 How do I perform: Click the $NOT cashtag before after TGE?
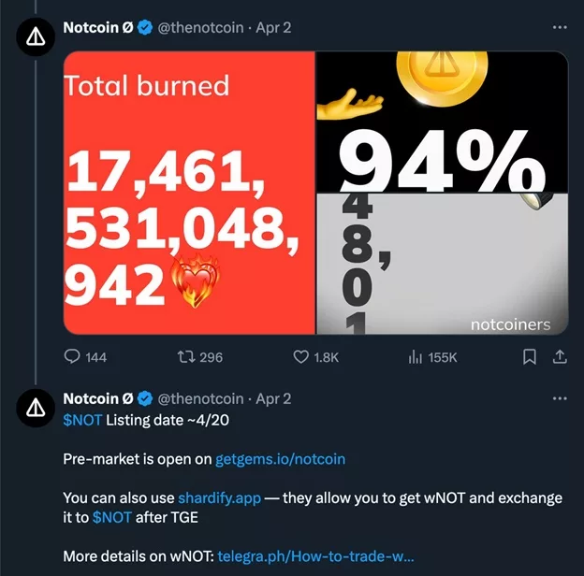click(x=111, y=518)
